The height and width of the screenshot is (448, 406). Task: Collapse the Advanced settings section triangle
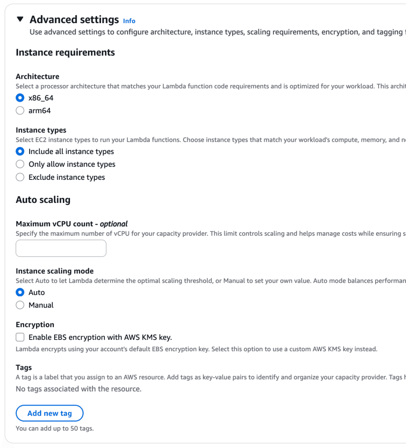tap(20, 20)
